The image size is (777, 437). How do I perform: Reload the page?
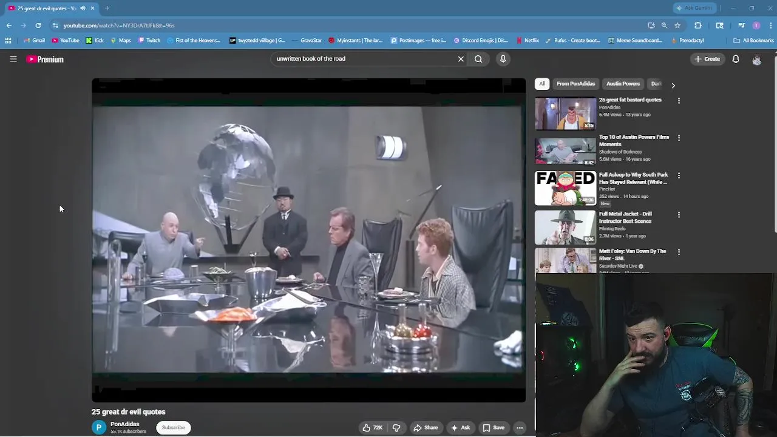tap(38, 25)
